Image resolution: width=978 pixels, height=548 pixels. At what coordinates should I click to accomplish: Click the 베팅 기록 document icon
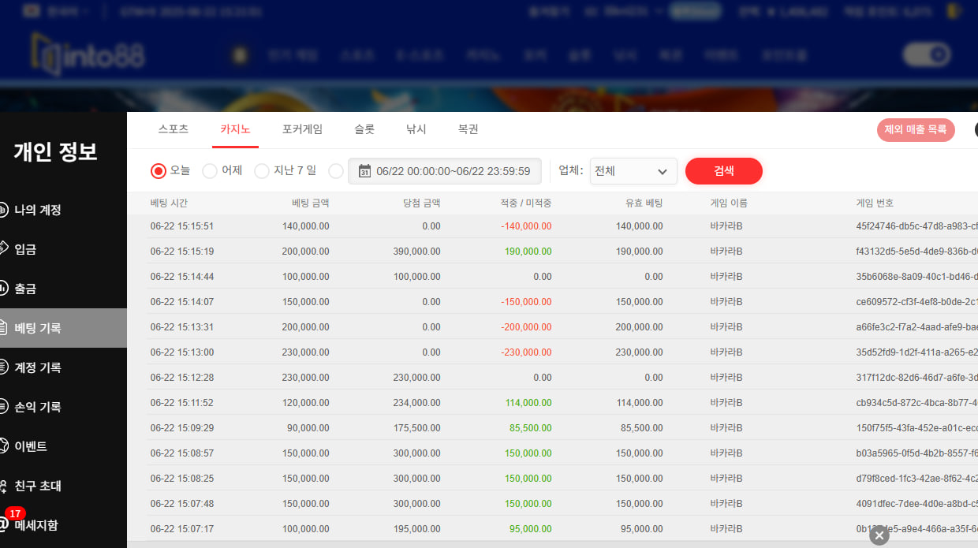click(x=3, y=328)
